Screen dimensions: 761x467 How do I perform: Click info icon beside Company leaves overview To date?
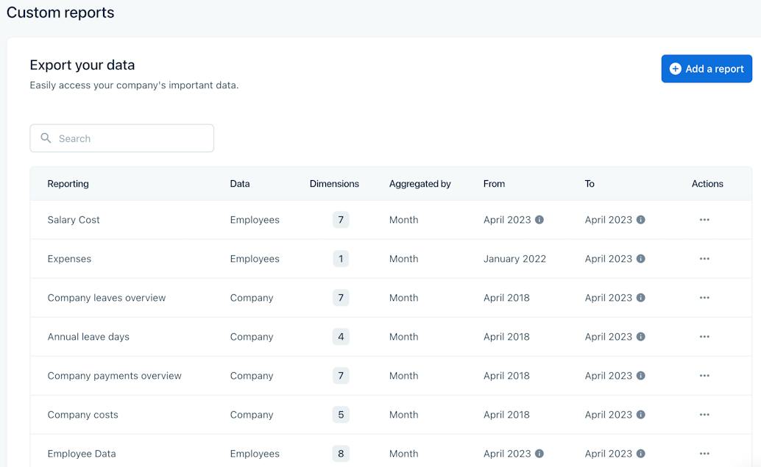click(640, 298)
